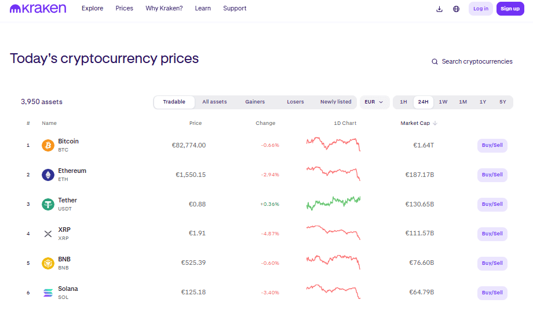Viewport: 533px width, 314px height.
Task: Click XRP change -4.87%
Action: pos(270,234)
